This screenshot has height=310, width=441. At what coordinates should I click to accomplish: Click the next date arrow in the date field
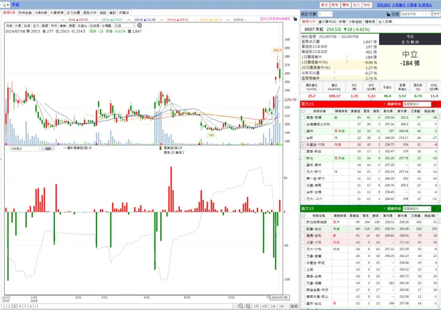[x=430, y=14]
